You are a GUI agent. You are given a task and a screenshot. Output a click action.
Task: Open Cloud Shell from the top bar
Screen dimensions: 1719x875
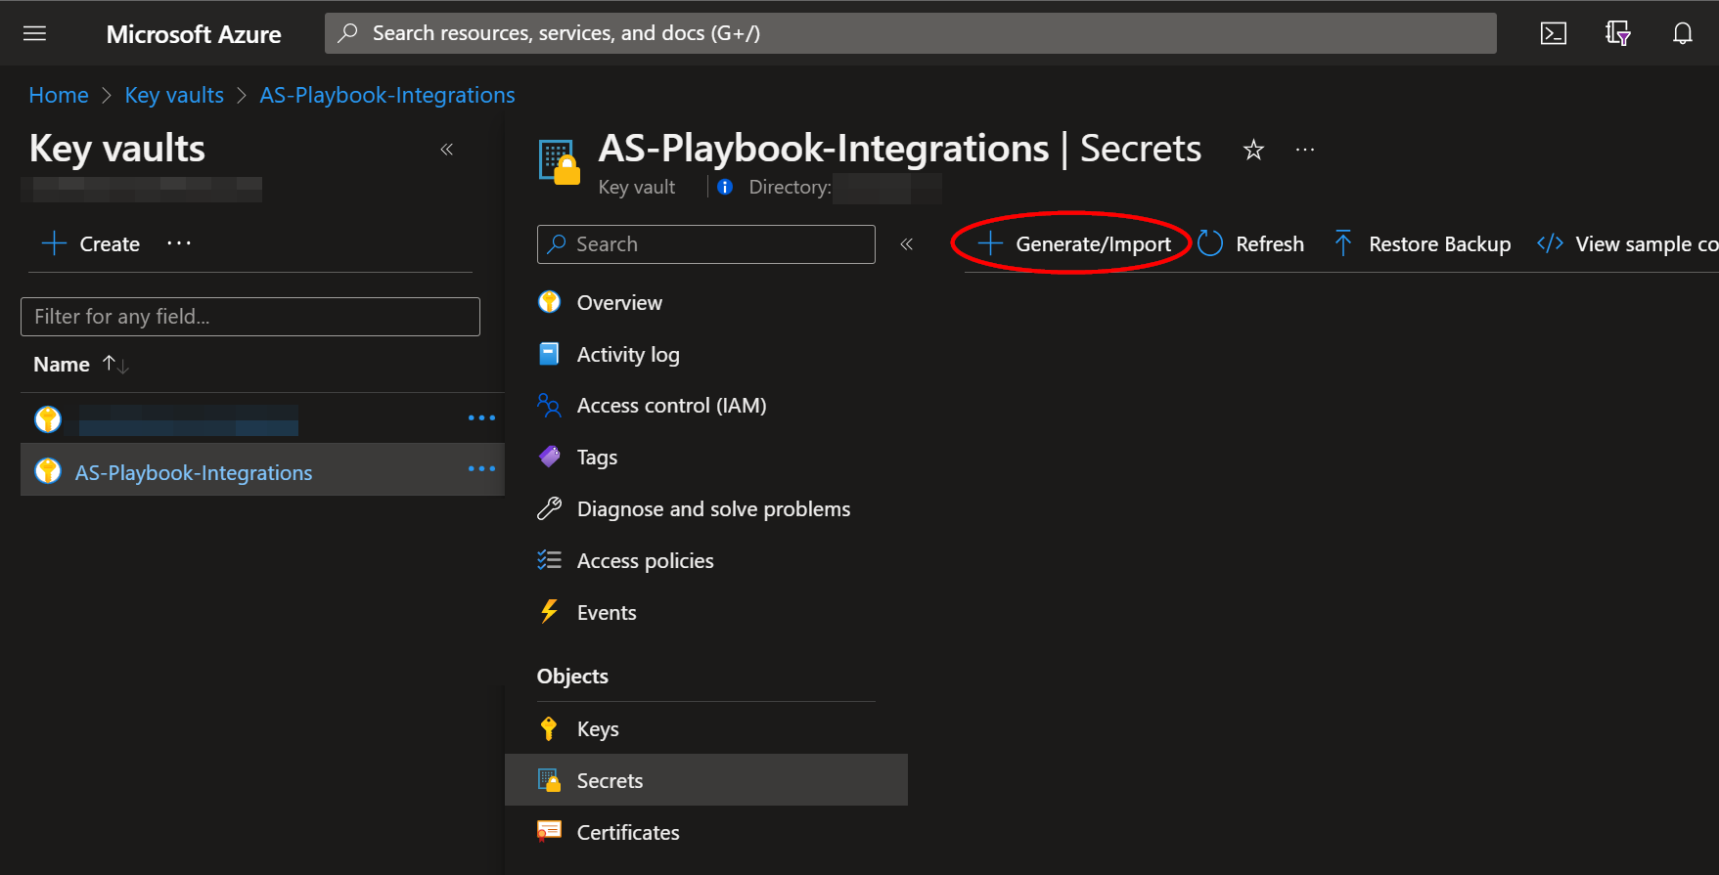[1553, 33]
